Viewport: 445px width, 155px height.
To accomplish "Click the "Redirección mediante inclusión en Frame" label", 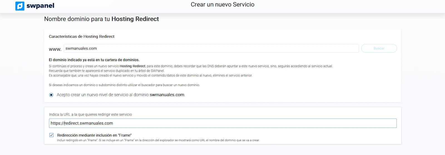I will pyautogui.click(x=94, y=135).
